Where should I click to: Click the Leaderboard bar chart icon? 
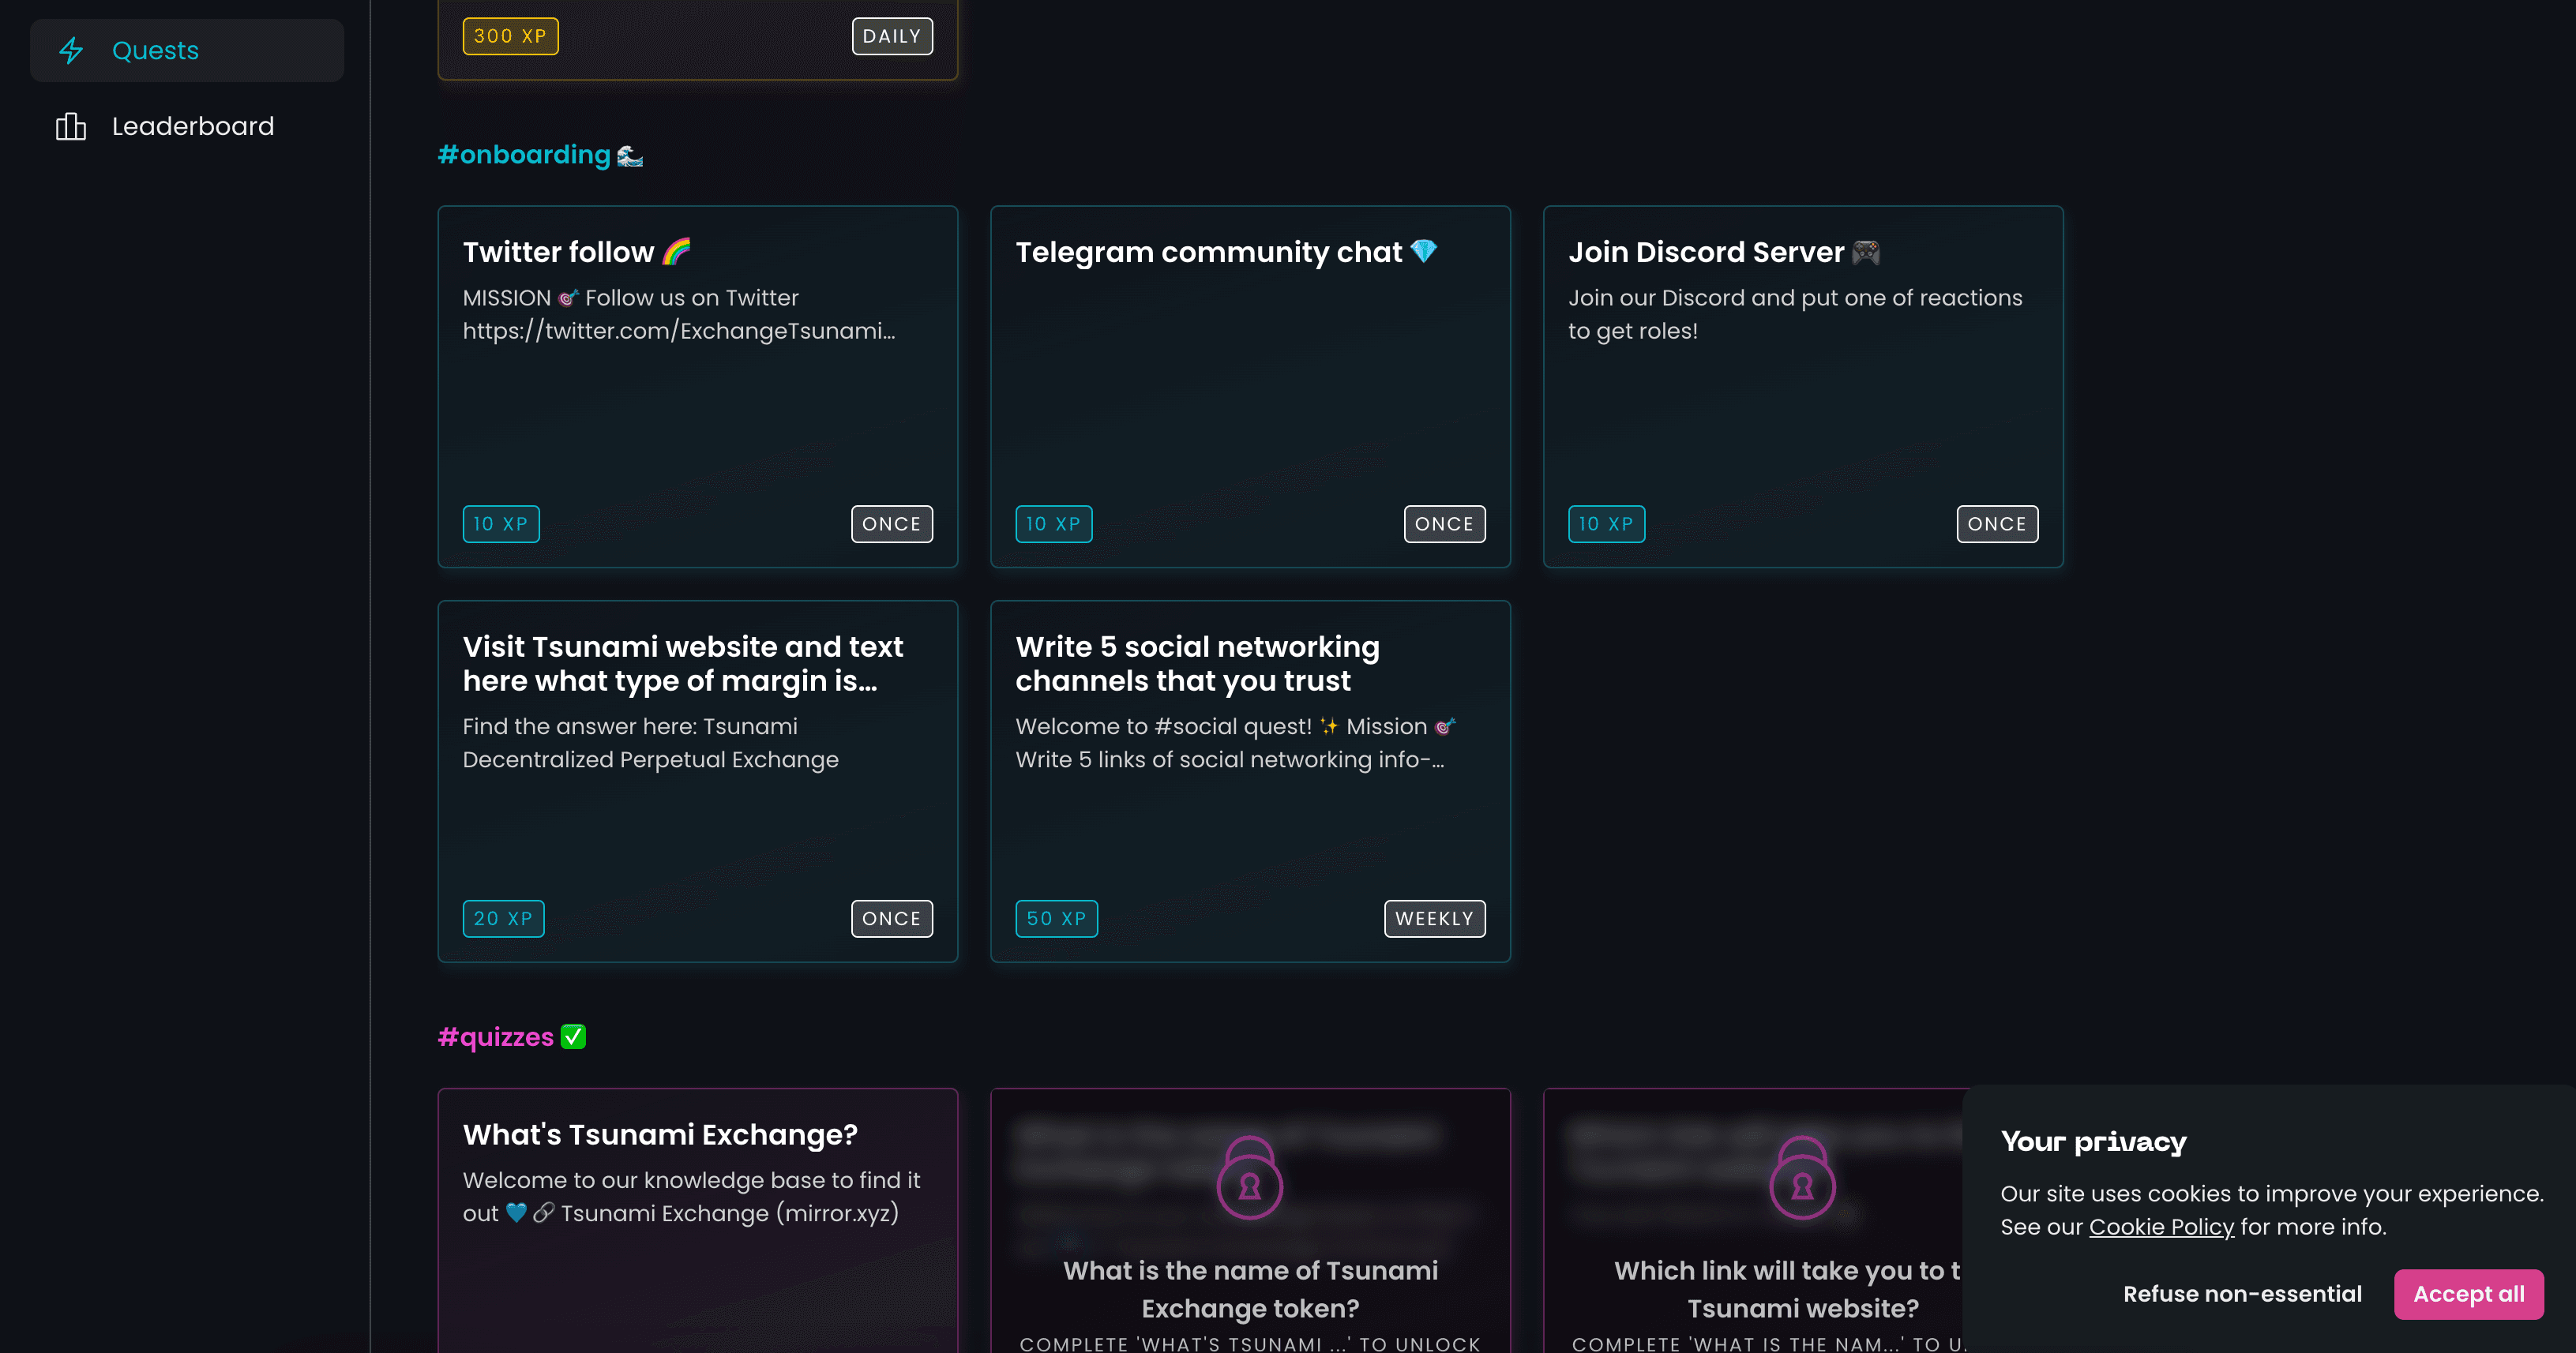[71, 126]
